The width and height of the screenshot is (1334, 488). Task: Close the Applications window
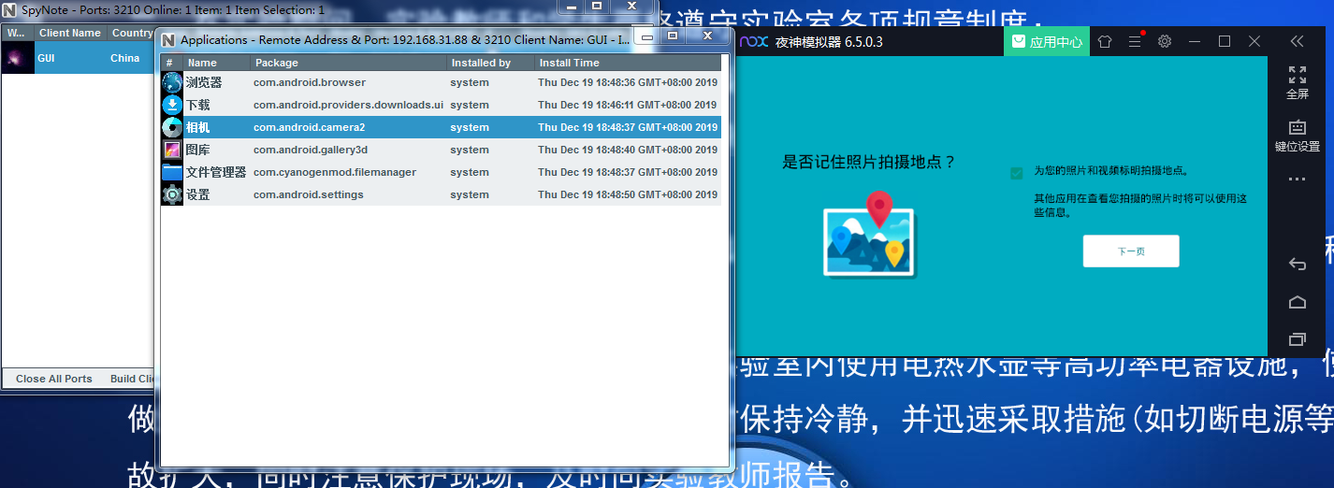(707, 36)
